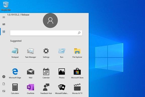This screenshot has height=97, width=145.
Task: Open Documents from sidebar icon
Action: (4, 84)
